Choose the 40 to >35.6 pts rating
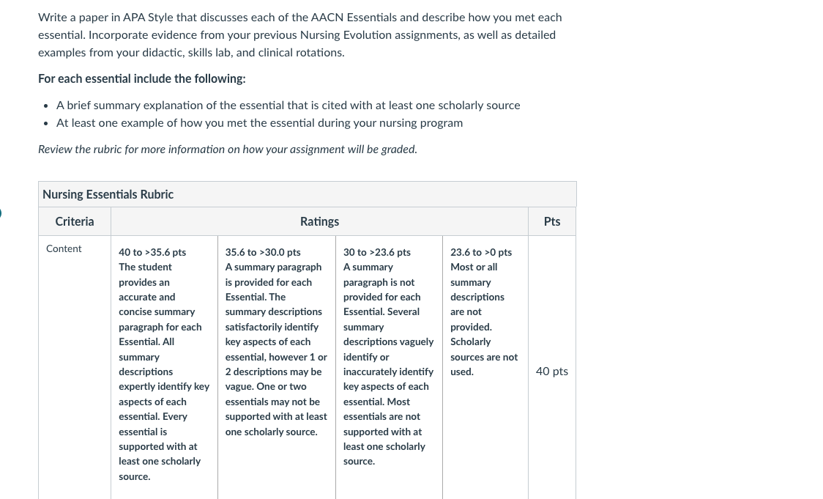 pos(152,252)
